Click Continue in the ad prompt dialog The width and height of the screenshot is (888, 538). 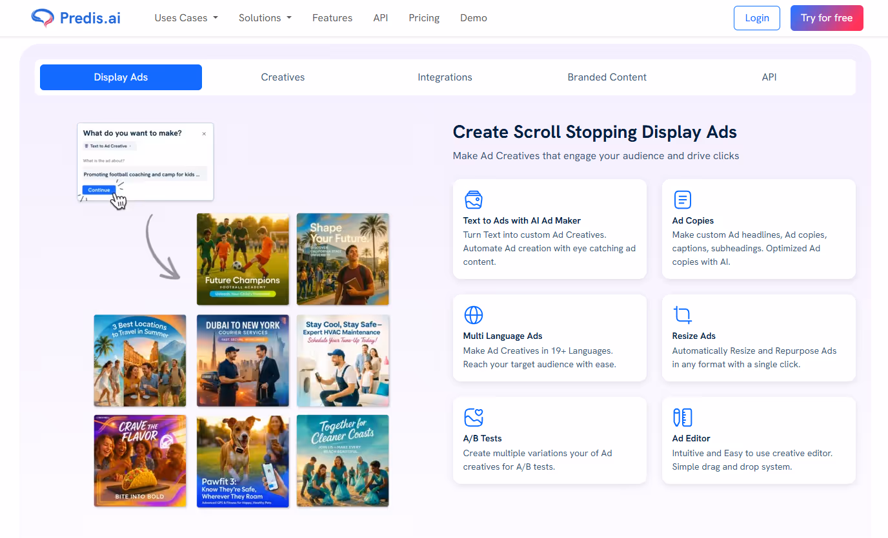(99, 190)
